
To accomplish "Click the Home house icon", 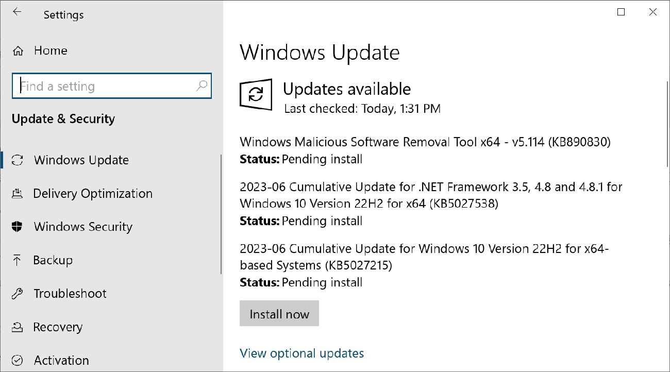I will pos(17,50).
